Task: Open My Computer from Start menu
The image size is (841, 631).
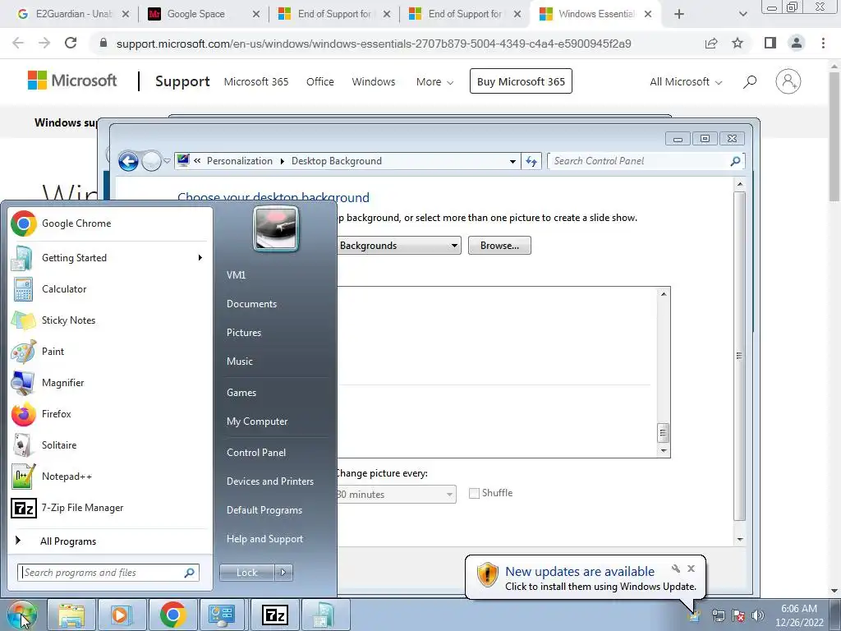Action: coord(257,421)
